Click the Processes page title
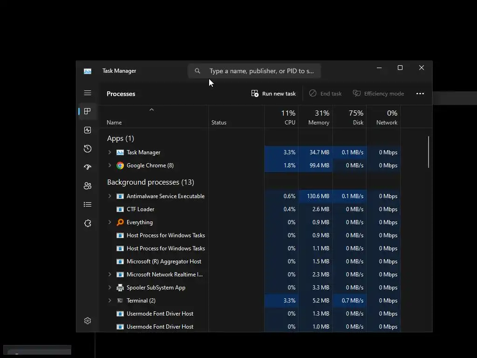This screenshot has width=477, height=358. point(121,94)
